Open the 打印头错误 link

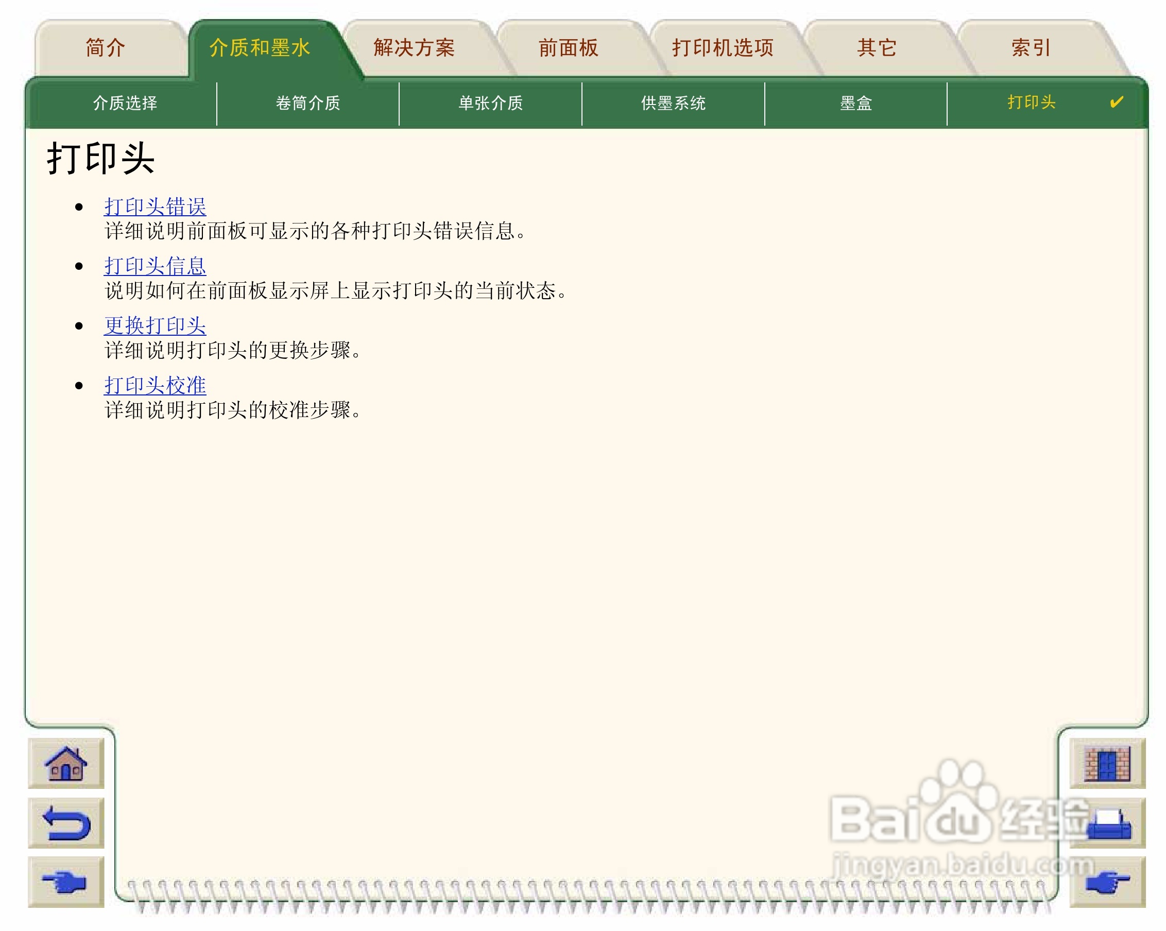point(155,206)
